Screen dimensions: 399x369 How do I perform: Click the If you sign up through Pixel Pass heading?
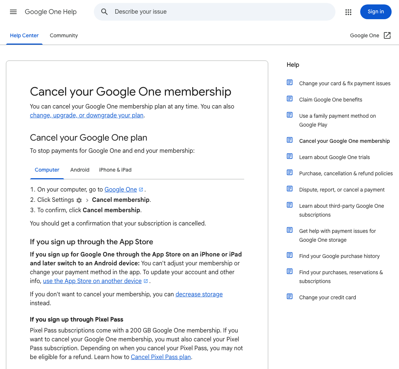76,320
